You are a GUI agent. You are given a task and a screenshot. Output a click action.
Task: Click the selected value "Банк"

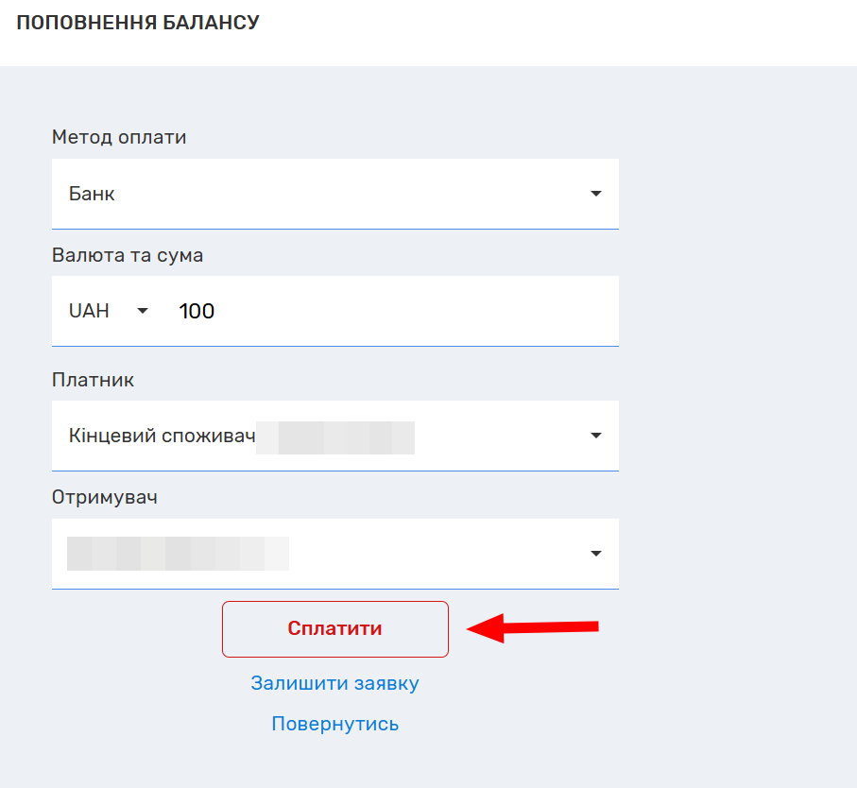pyautogui.click(x=93, y=195)
